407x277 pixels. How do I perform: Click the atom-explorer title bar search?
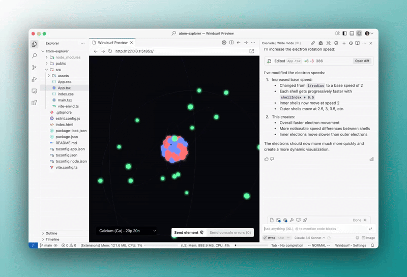(x=202, y=34)
